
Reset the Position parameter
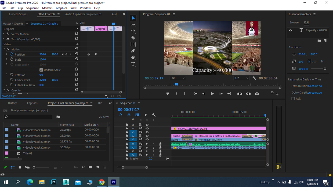[77, 54]
